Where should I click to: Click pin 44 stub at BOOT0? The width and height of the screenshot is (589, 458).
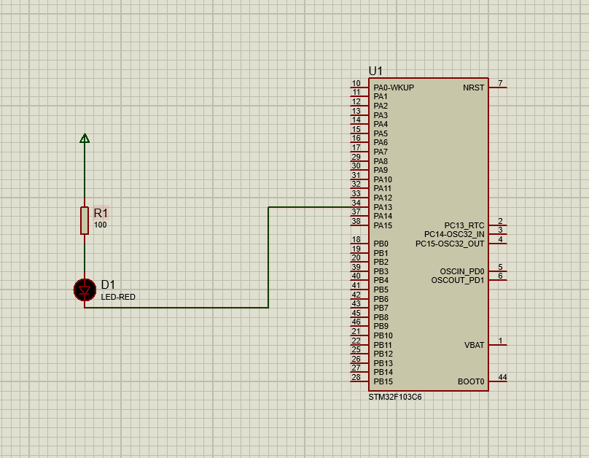pos(498,381)
